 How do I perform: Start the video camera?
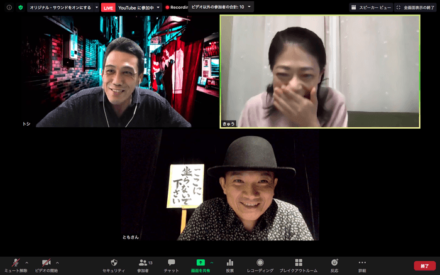[x=47, y=266]
